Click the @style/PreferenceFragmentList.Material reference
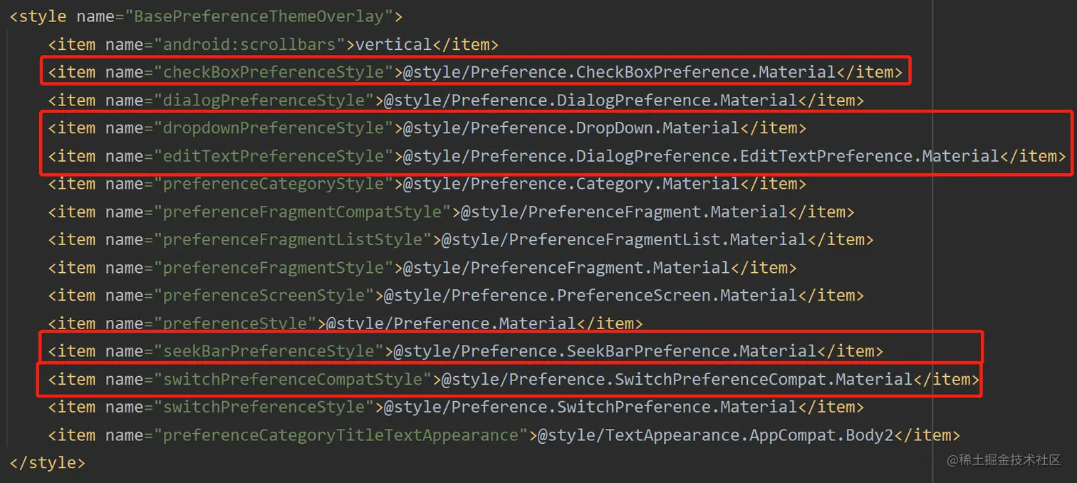 [x=624, y=240]
